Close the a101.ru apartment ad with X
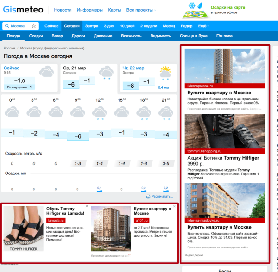This screenshot has width=278, height=272. [x=174, y=206]
